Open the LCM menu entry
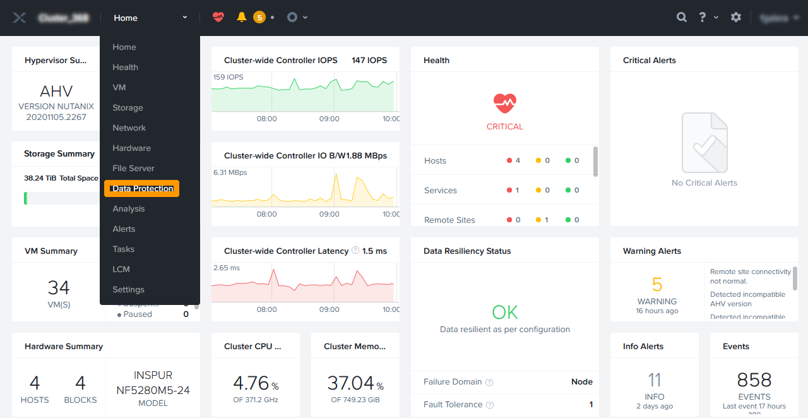Viewport: 808px width, 418px height. pos(121,269)
